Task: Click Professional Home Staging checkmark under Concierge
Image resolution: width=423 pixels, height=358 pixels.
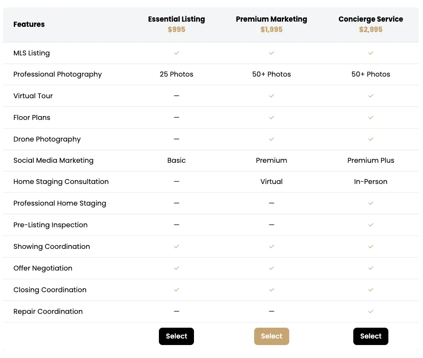Action: tap(371, 203)
